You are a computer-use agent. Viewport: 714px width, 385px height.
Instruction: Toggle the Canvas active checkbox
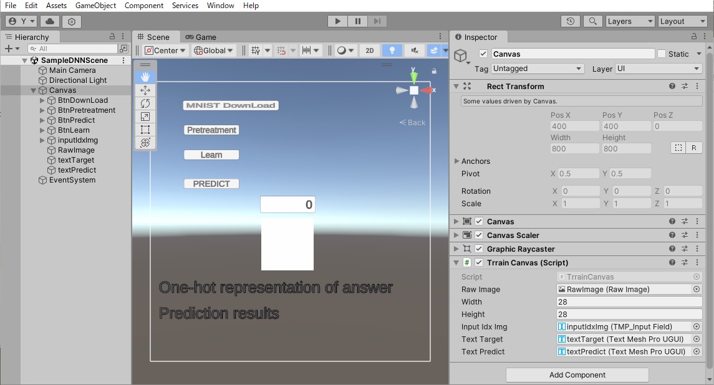pyautogui.click(x=483, y=54)
